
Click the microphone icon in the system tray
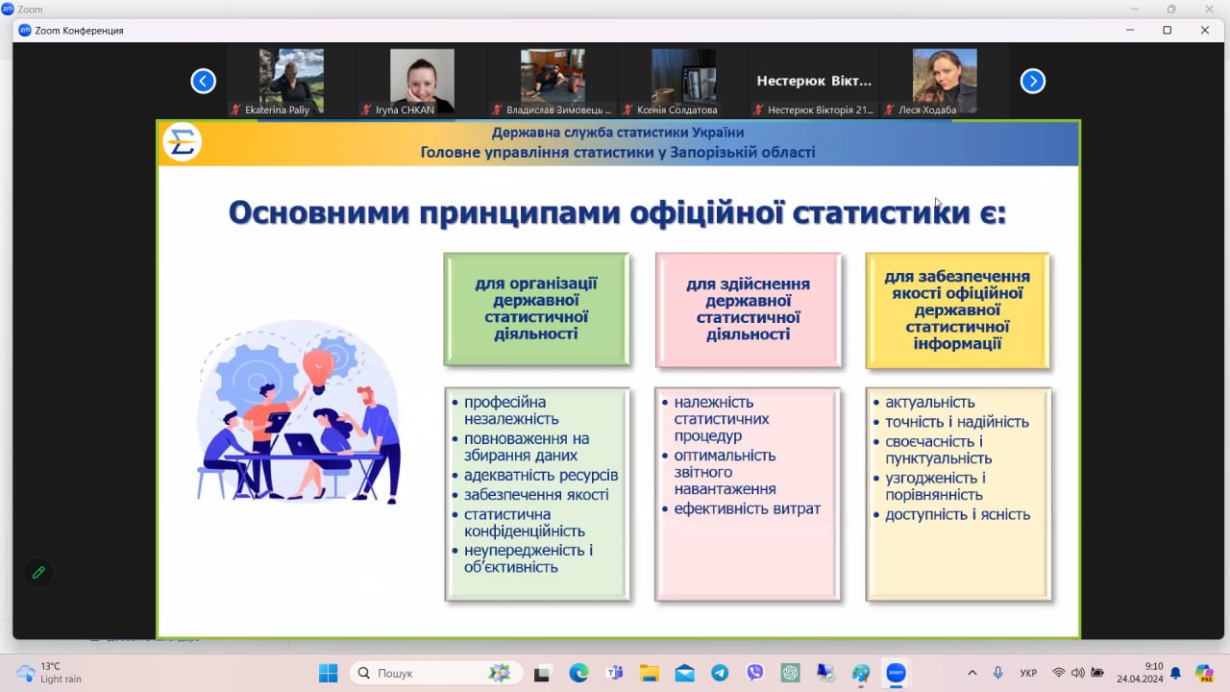point(998,673)
